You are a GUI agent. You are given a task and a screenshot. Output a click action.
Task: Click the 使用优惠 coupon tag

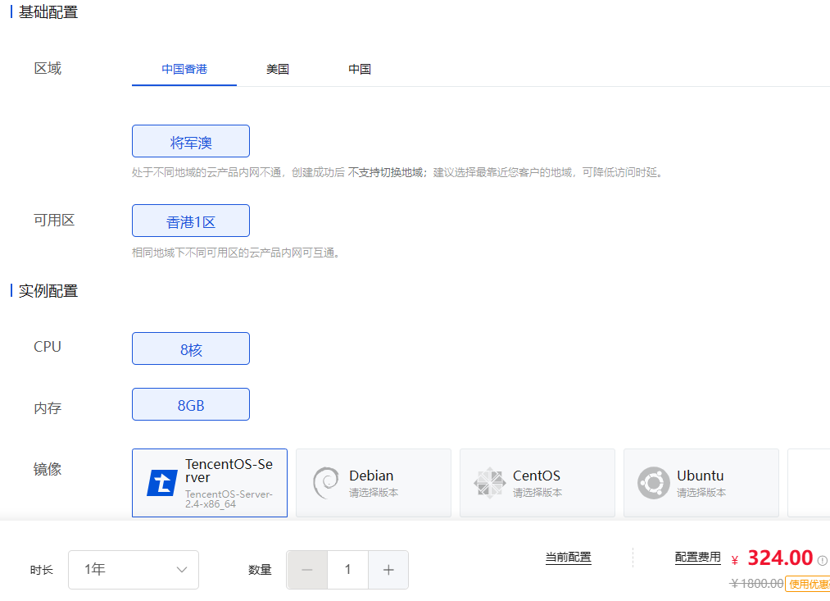[808, 584]
